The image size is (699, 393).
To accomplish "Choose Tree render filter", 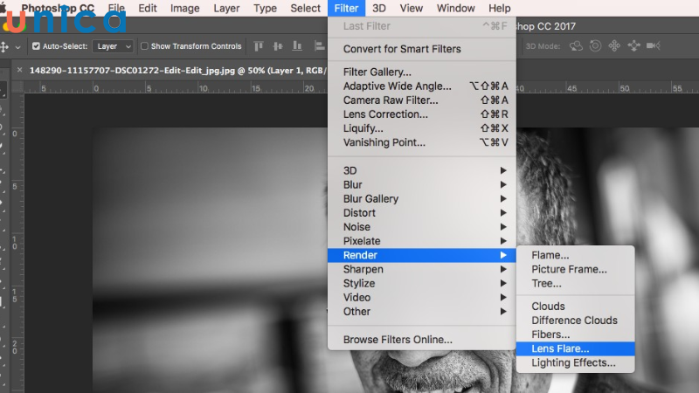I will click(x=575, y=283).
